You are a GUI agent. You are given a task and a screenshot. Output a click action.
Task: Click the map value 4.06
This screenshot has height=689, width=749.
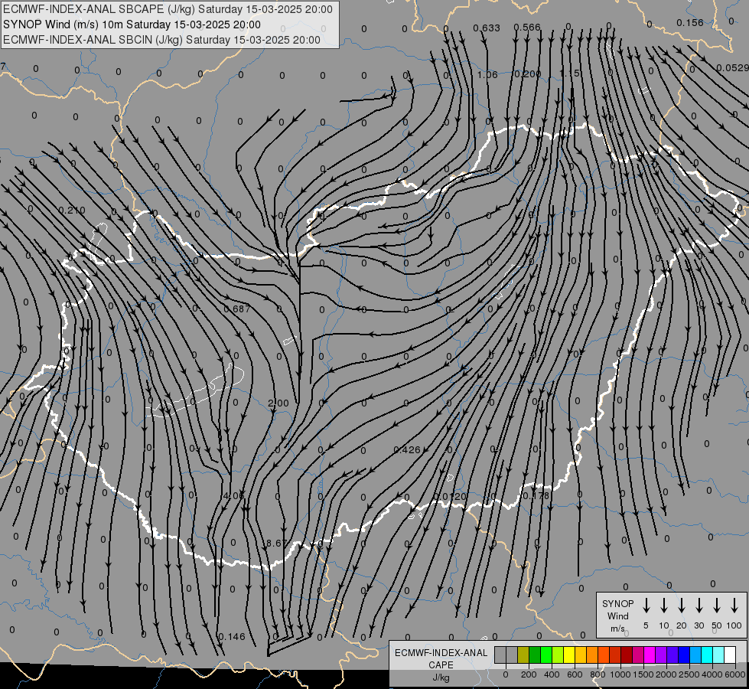click(x=233, y=496)
